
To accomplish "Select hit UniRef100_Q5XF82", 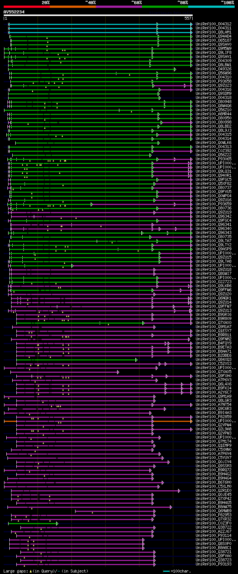I will [x=213, y=184].
